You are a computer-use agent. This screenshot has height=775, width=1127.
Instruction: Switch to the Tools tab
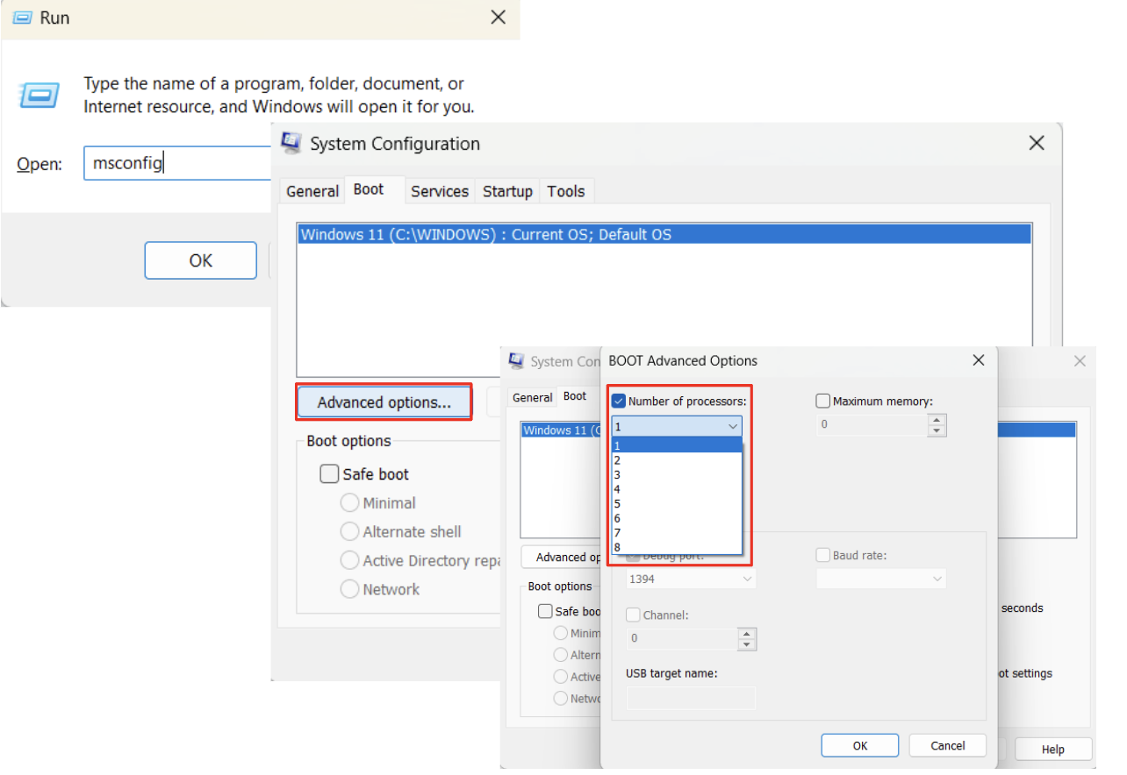pos(566,190)
